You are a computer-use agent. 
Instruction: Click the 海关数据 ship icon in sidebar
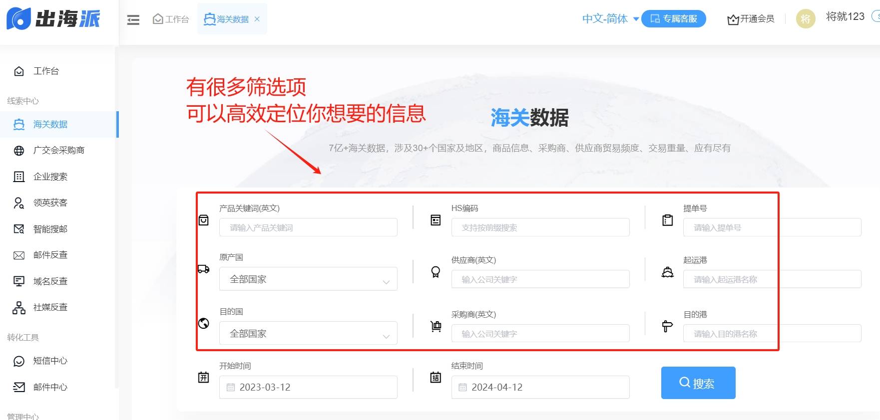19,124
